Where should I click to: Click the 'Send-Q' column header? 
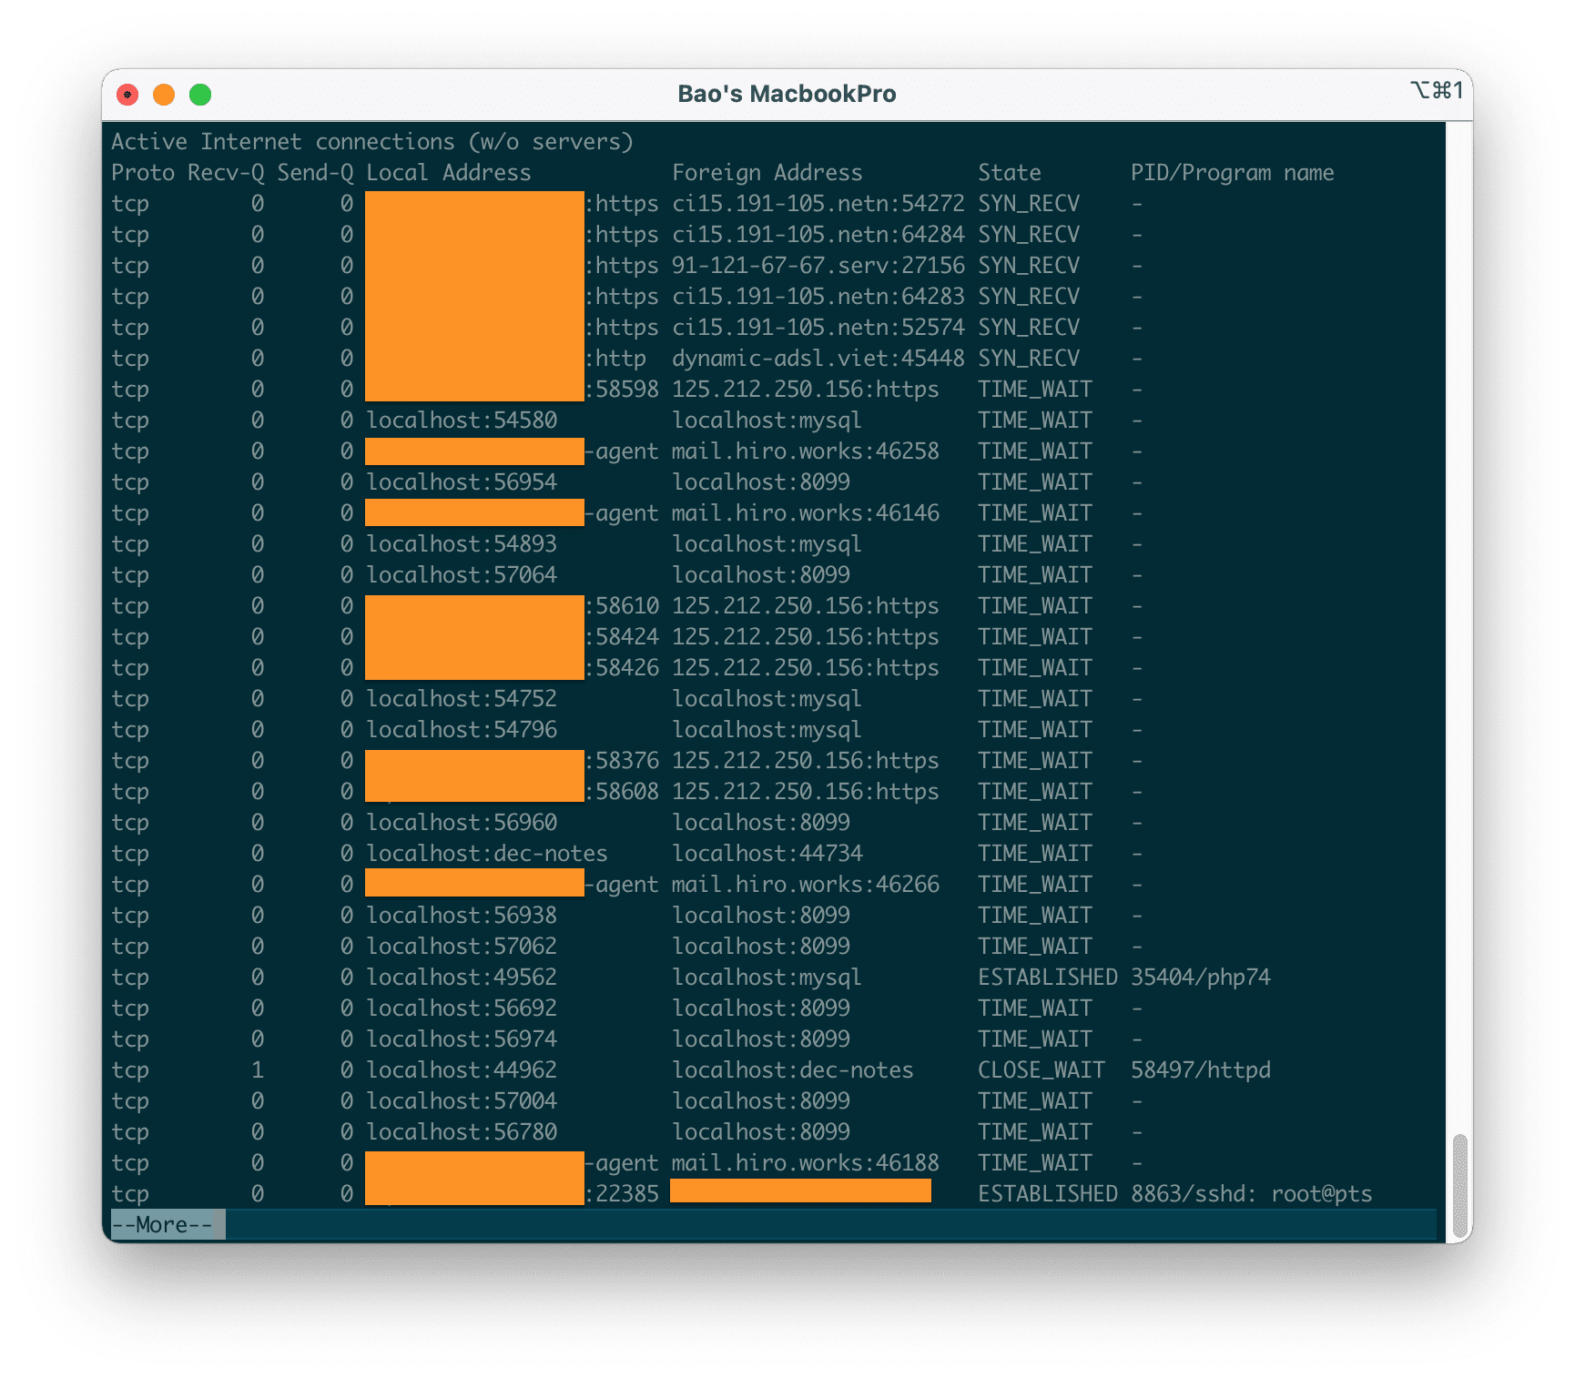click(x=315, y=173)
